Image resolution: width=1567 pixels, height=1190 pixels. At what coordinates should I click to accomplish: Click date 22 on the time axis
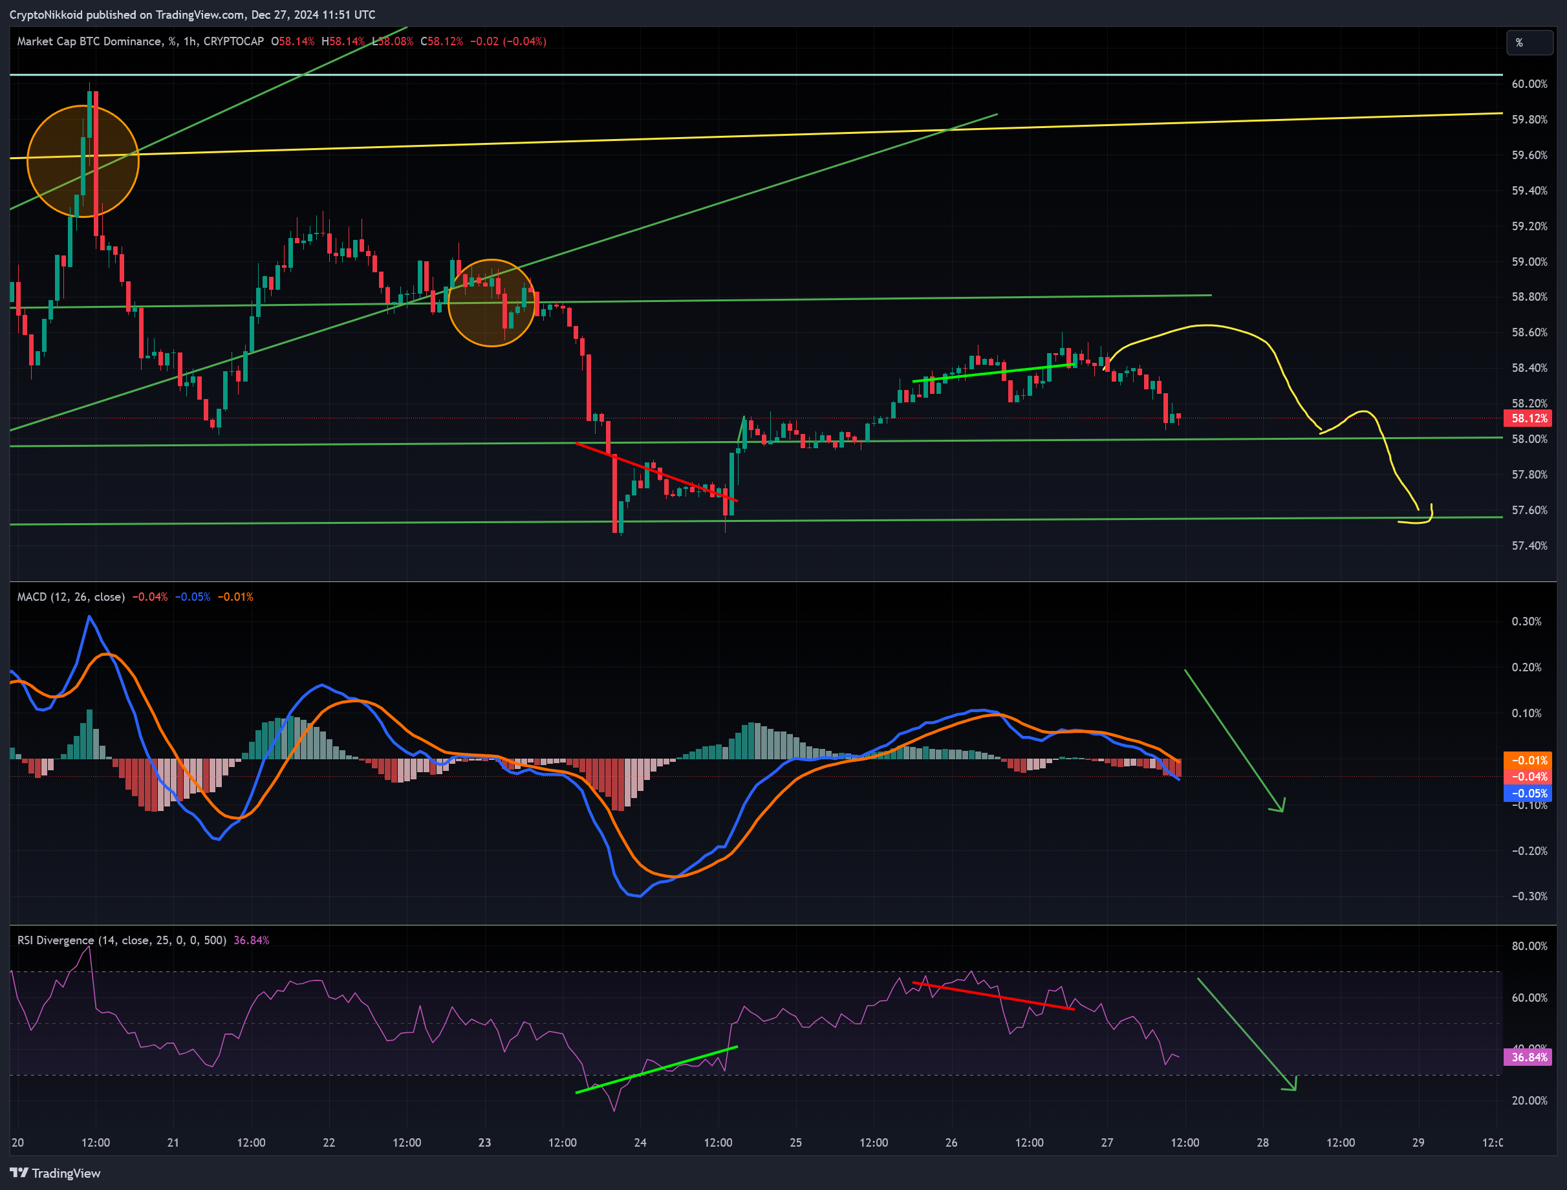329,1143
